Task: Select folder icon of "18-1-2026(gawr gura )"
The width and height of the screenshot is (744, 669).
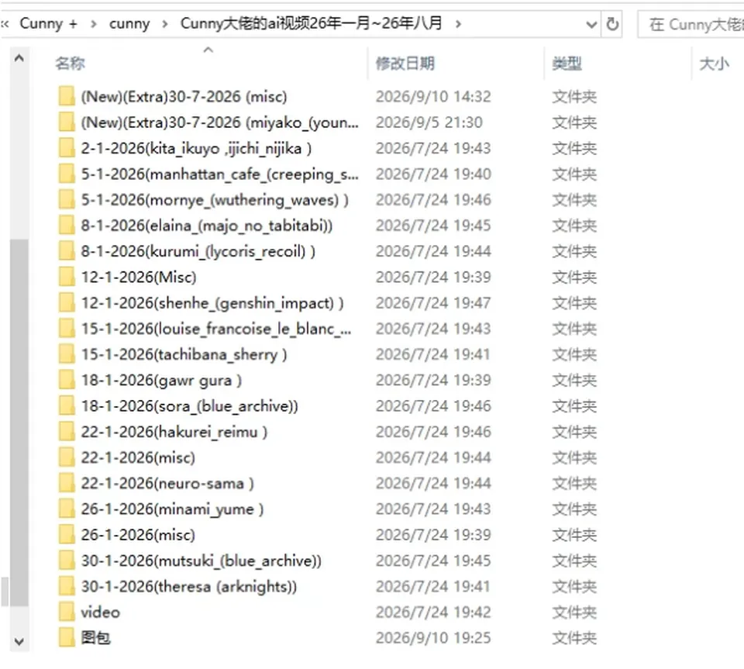Action: 67,380
